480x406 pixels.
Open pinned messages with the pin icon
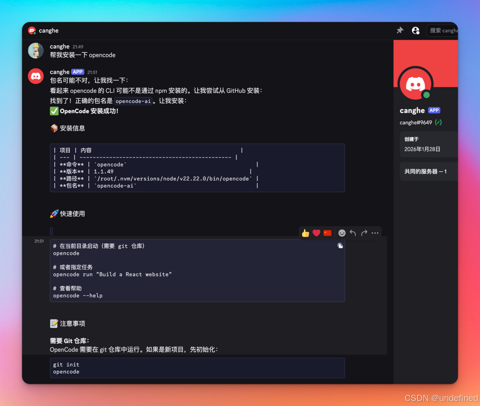400,30
